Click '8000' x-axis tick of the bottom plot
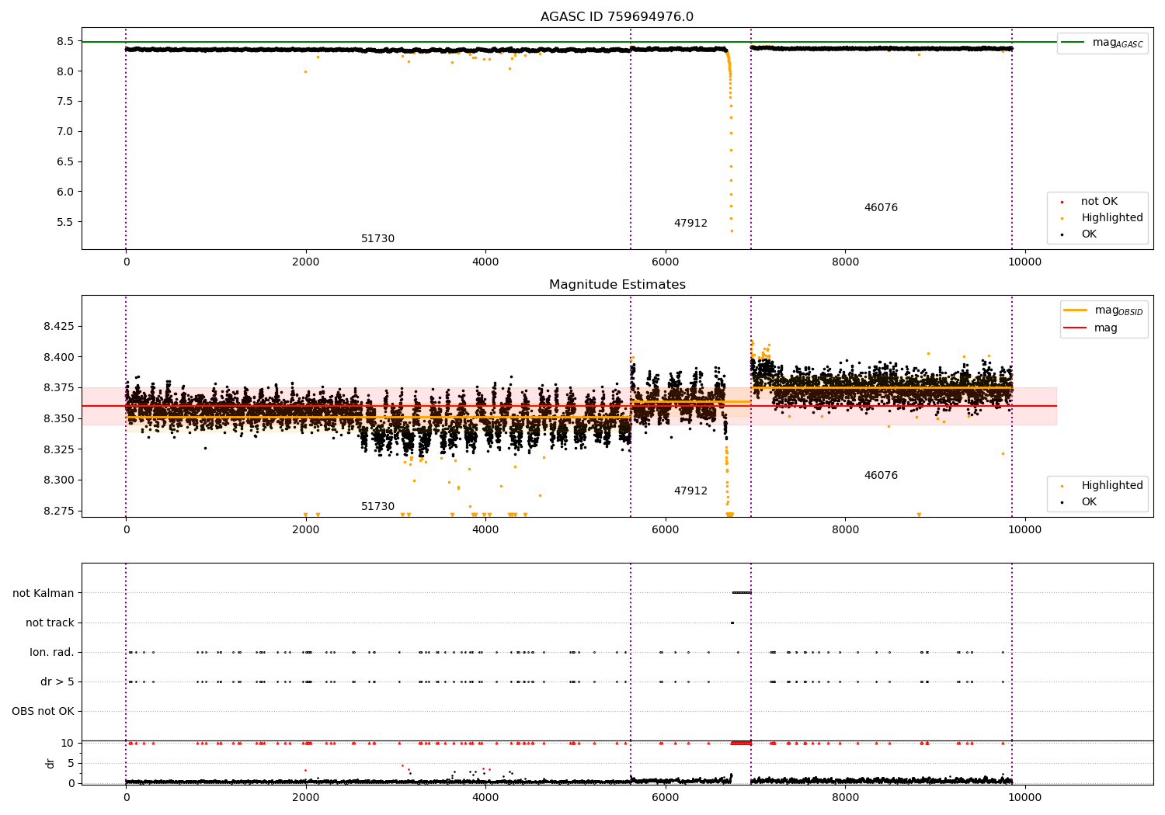Viewport: 1165px width, 815px height. point(845,798)
